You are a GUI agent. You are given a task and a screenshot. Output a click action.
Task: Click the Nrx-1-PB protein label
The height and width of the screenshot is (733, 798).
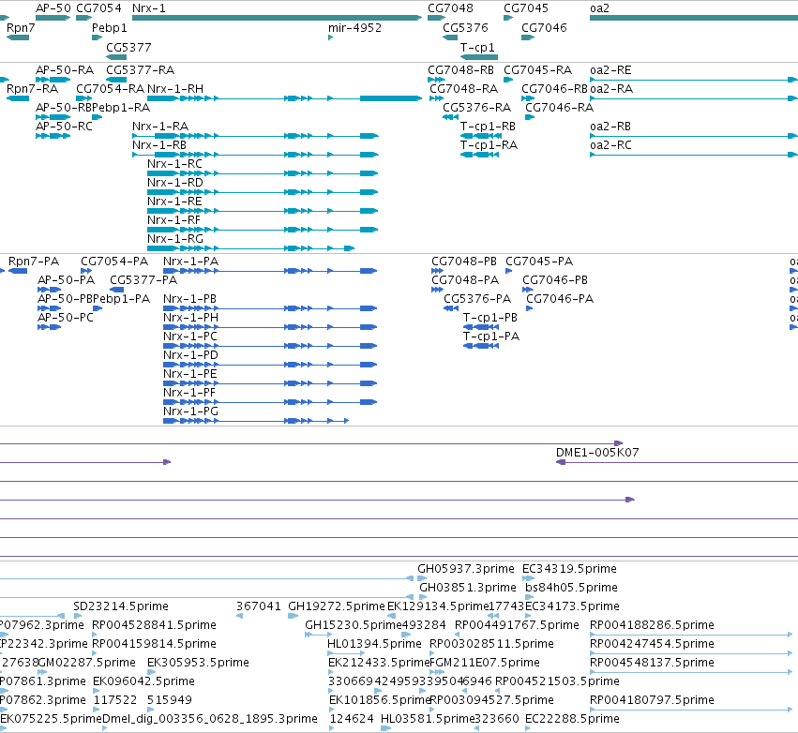coord(189,299)
